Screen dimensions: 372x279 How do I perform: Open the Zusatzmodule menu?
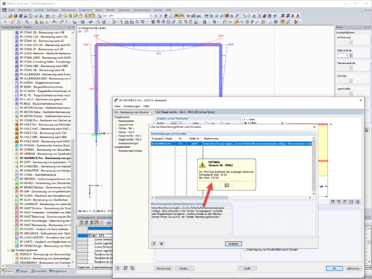click(141, 10)
